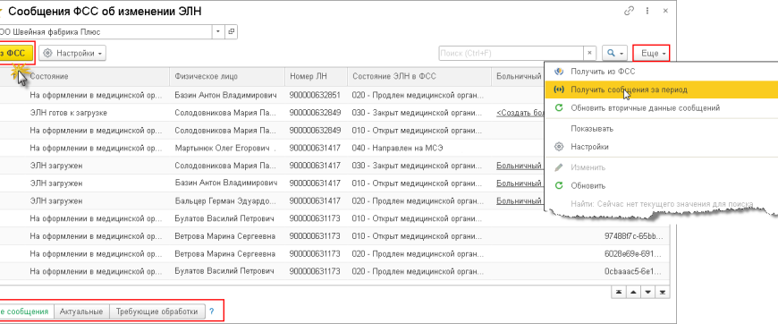This screenshot has height=324, width=778.
Task: Select the Бальцер Герман Эдуардо... cell
Action: [x=227, y=201]
